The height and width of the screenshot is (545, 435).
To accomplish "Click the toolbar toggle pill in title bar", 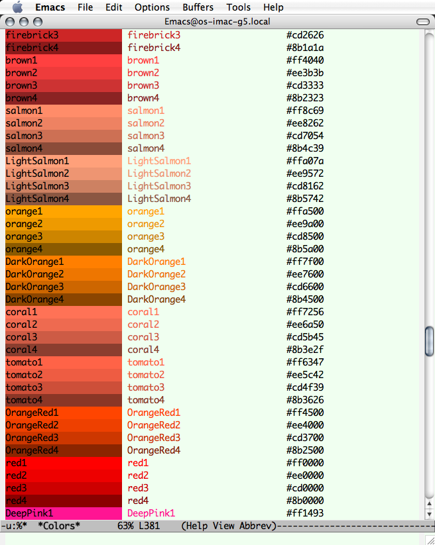I will tap(423, 22).
